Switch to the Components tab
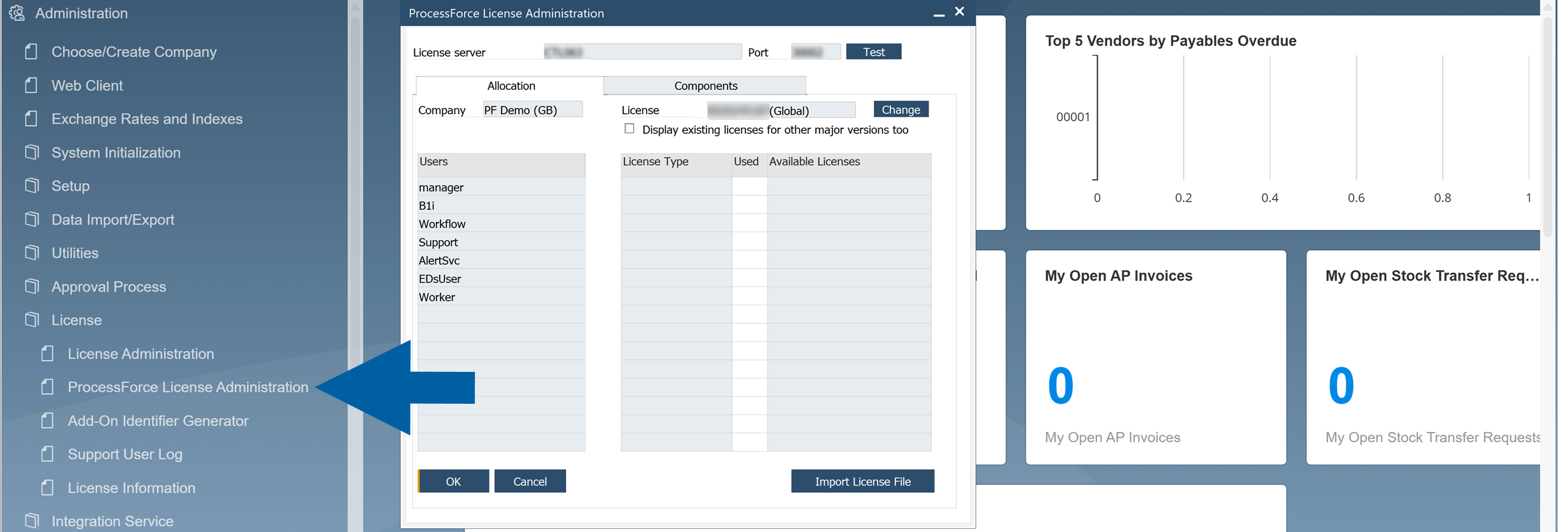The height and width of the screenshot is (532, 1558). pos(705,85)
